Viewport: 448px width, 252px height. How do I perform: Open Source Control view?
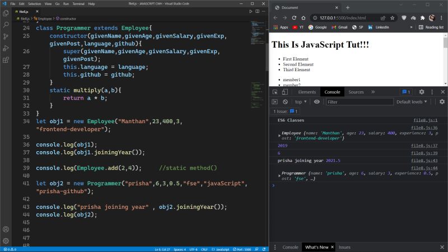click(x=6, y=36)
